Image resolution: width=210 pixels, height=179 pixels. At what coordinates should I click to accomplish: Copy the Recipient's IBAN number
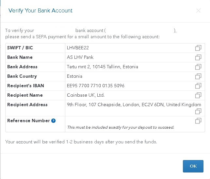tap(198, 86)
